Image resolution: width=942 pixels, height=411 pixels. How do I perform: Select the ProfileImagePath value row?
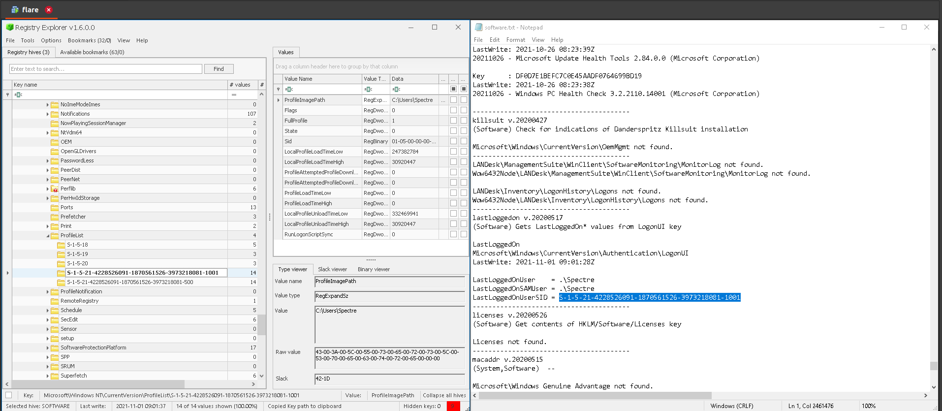(x=371, y=100)
